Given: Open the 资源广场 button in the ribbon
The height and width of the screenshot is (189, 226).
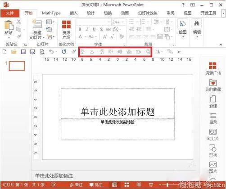Looking at the screenshot, I should (66, 30).
